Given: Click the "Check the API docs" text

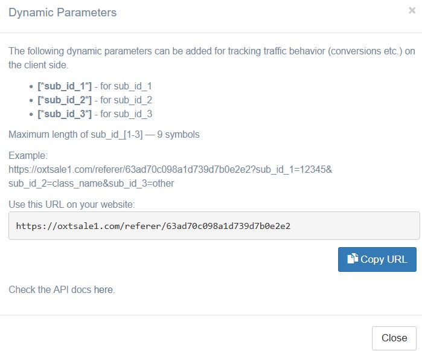Looking at the screenshot, I should pyautogui.click(x=50, y=290).
